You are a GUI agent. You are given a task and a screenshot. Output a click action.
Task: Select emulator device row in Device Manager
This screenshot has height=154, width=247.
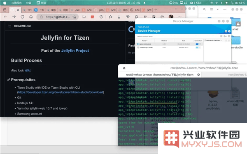(x=169, y=48)
